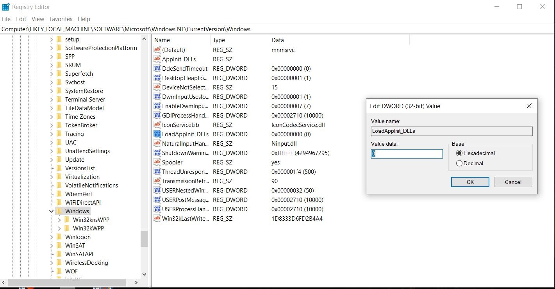The image size is (555, 289).
Task: Select the Decimal base option
Action: click(x=459, y=163)
